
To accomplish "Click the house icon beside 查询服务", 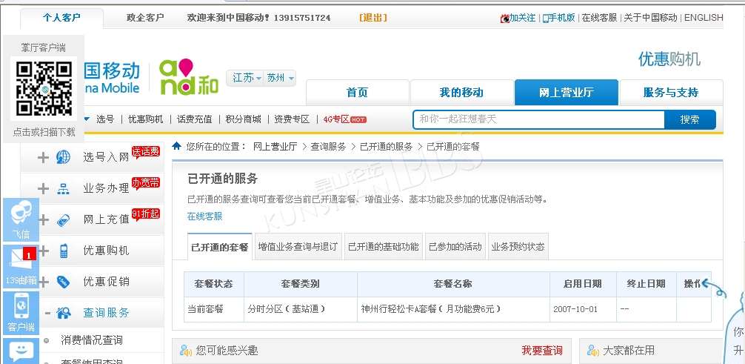I will (64, 313).
